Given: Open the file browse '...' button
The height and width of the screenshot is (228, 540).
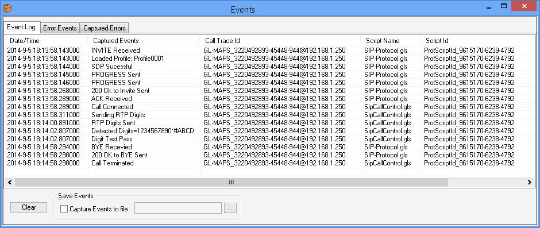Looking at the screenshot, I should (230, 208).
